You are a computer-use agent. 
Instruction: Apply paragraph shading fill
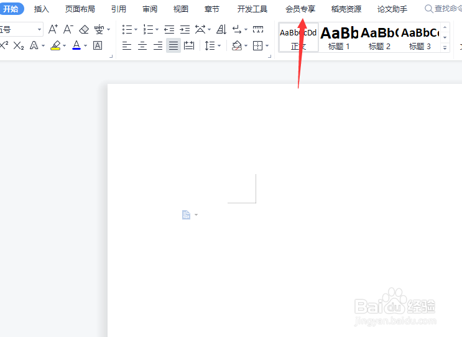237,45
